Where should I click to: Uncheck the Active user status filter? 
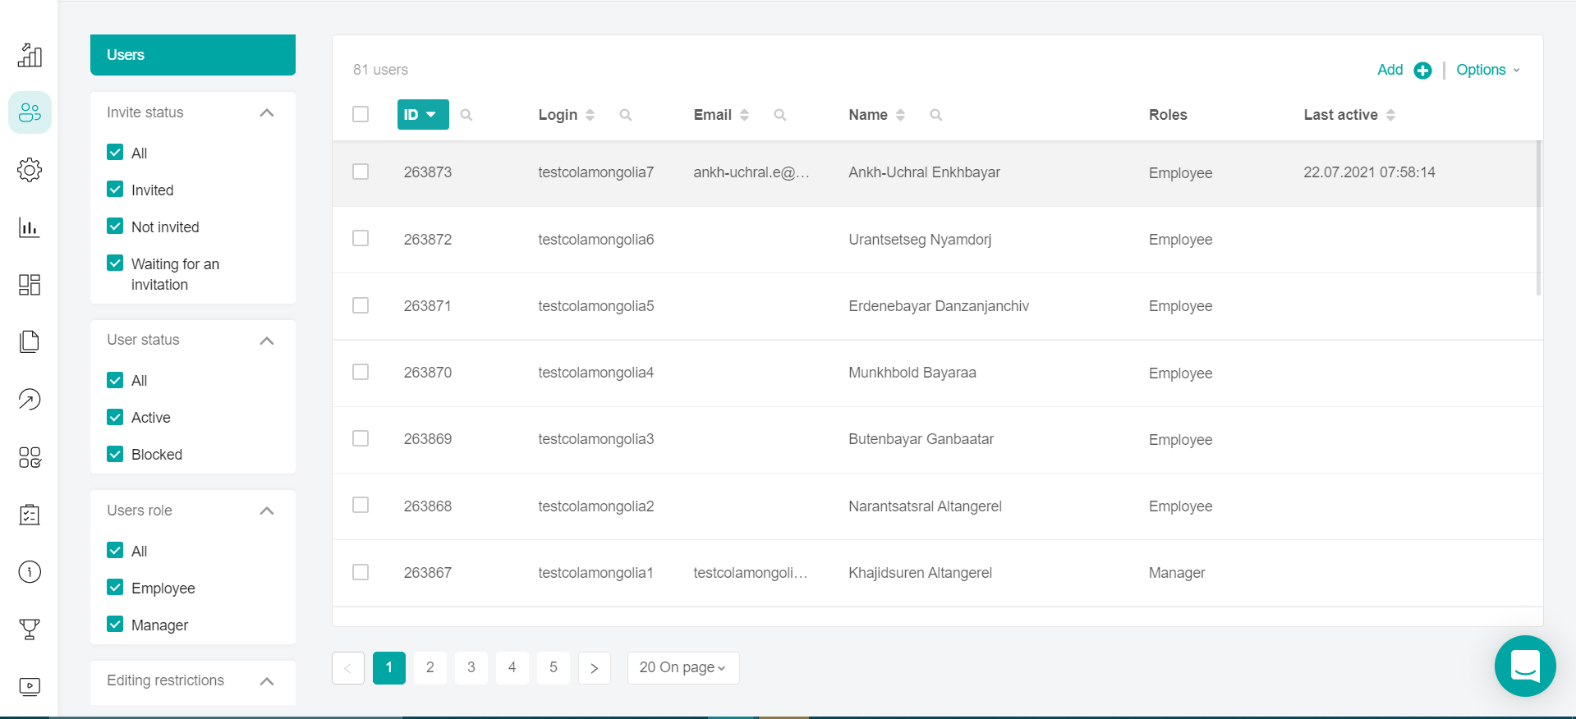pyautogui.click(x=115, y=417)
